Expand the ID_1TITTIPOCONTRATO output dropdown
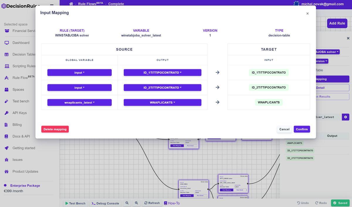Viewport: 352px width, 207px height. pyautogui.click(x=163, y=72)
